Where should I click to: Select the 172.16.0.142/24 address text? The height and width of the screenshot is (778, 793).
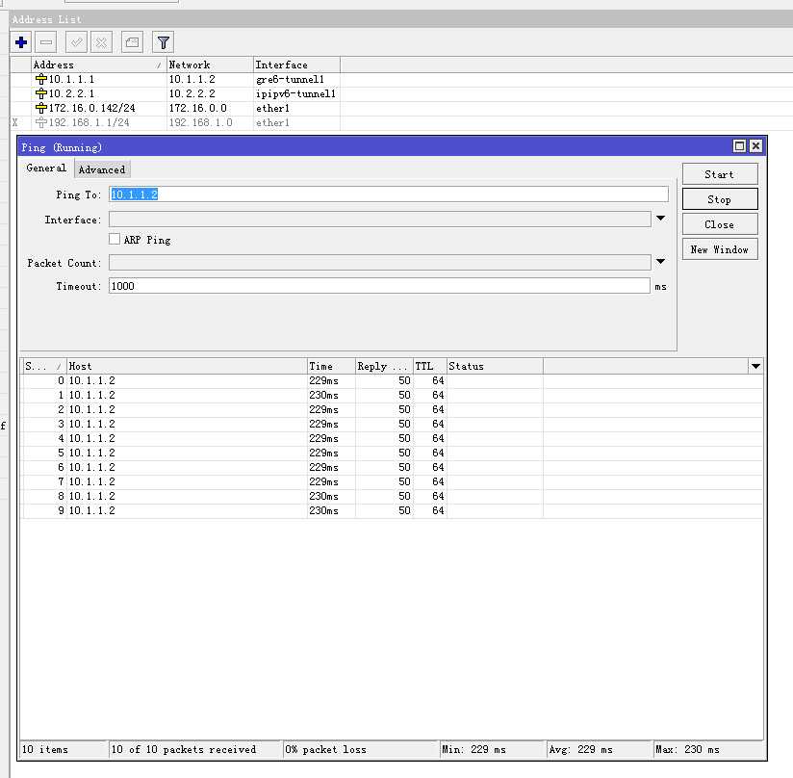(x=92, y=108)
